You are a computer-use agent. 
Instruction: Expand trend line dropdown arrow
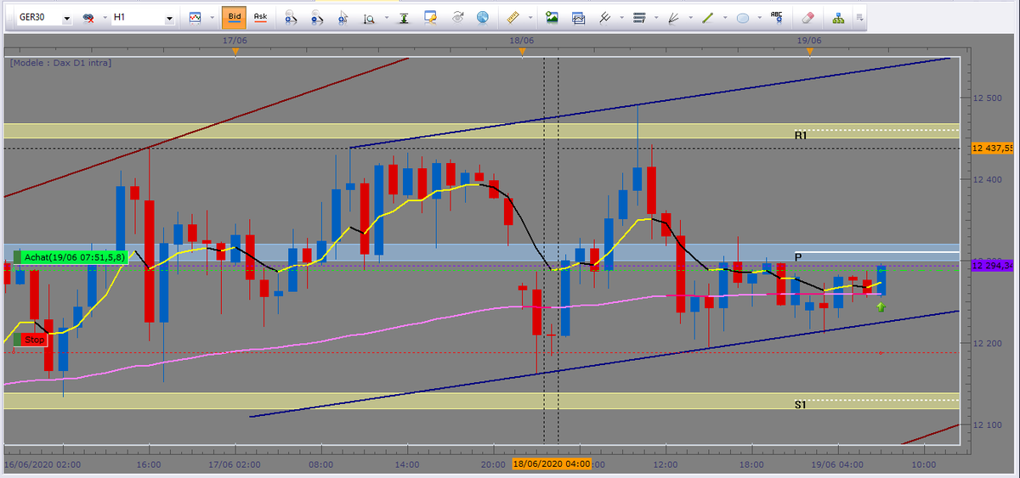[x=723, y=18]
